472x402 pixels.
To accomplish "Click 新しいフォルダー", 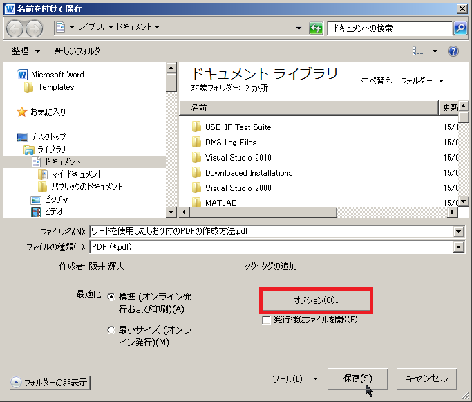I will point(81,51).
